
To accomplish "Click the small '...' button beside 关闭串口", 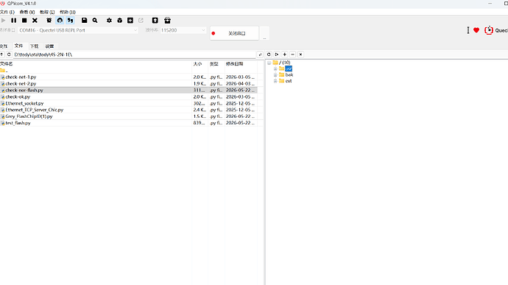I will [265, 33].
